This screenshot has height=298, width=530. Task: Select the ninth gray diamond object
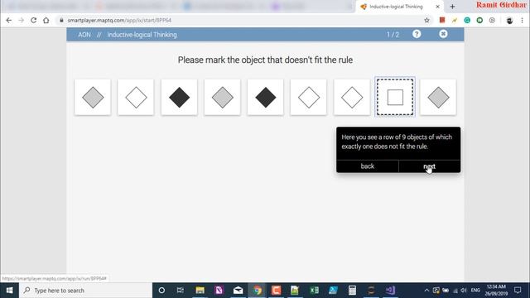[438, 98]
